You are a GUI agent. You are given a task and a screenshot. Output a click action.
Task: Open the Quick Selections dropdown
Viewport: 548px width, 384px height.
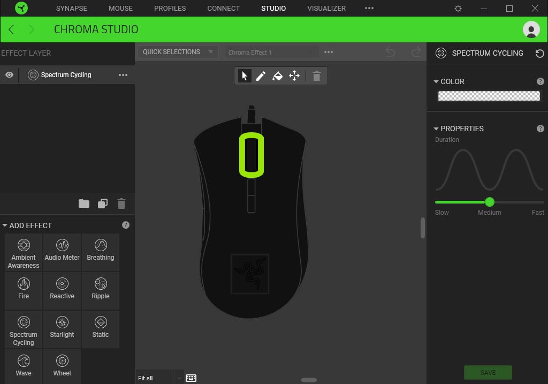[x=178, y=52]
